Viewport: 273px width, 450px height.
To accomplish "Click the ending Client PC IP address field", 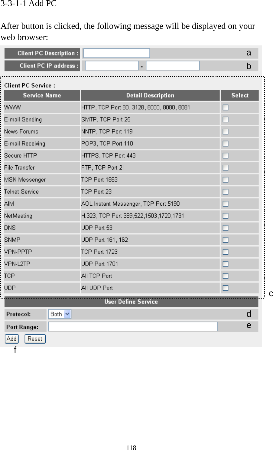I will 173,66.
